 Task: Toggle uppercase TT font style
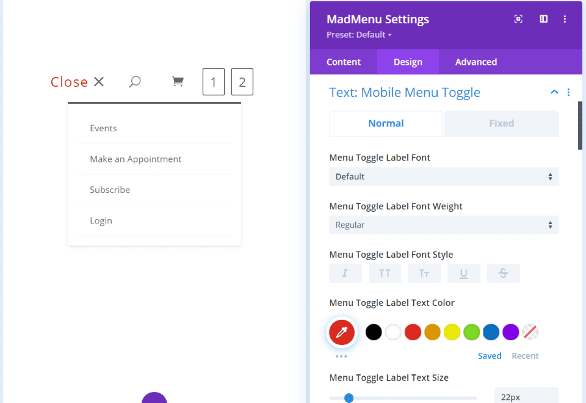pos(385,274)
